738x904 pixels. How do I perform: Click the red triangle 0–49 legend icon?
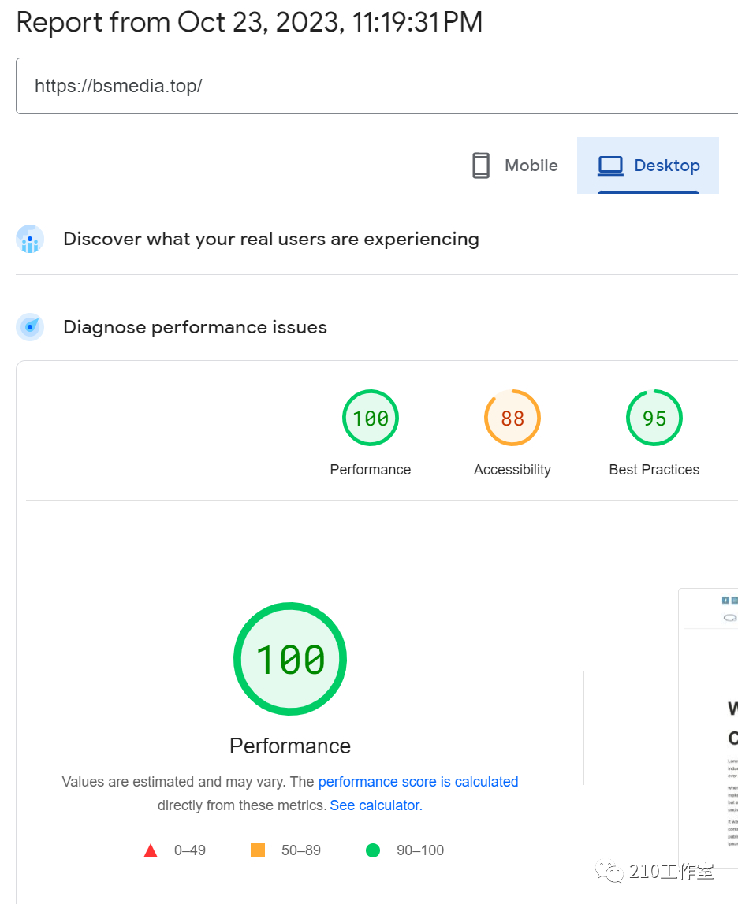coord(151,850)
